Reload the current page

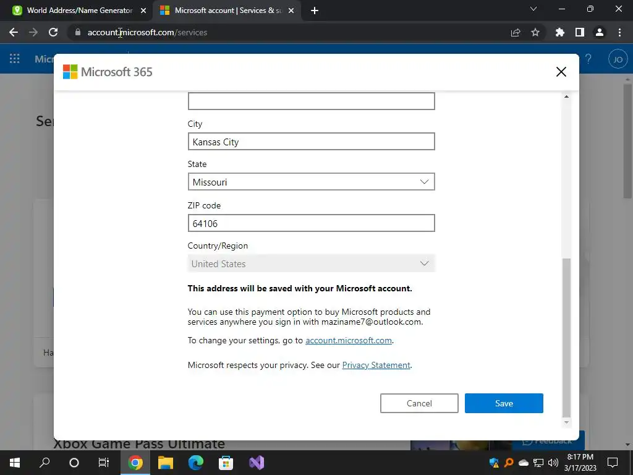[53, 32]
